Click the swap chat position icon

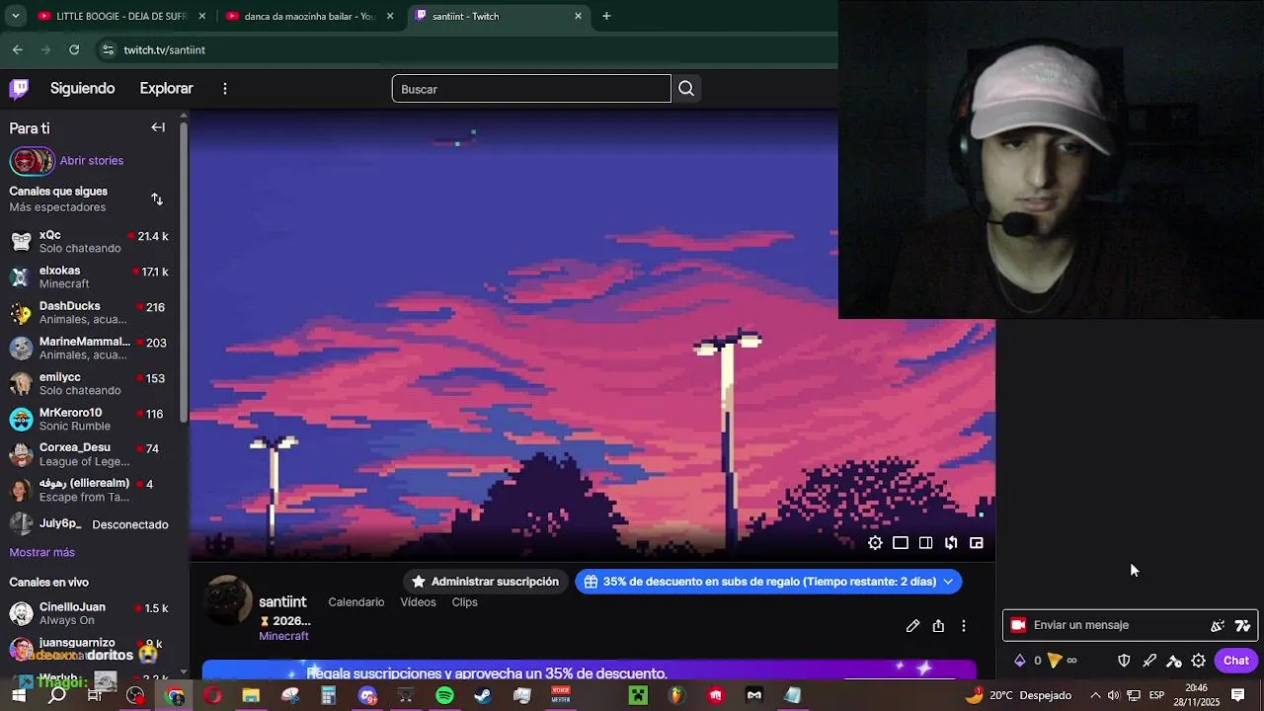(x=951, y=543)
